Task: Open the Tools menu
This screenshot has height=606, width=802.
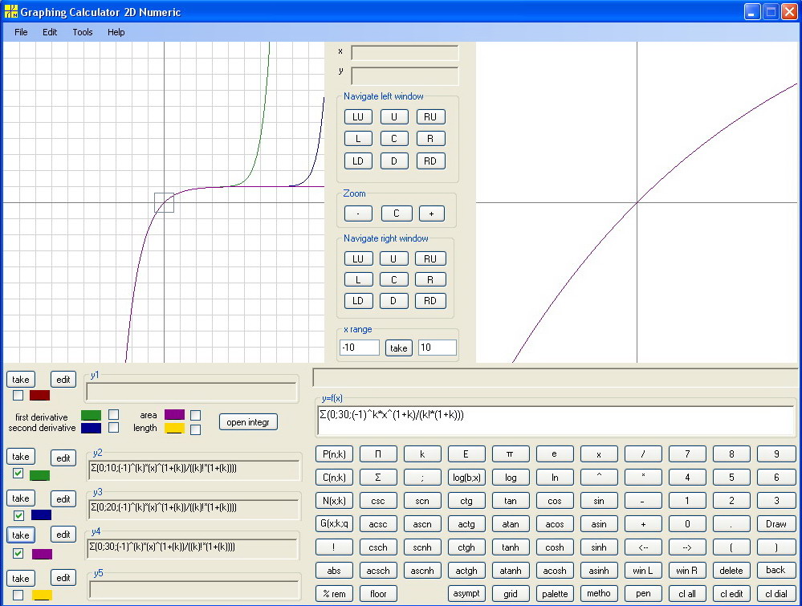Action: tap(83, 32)
